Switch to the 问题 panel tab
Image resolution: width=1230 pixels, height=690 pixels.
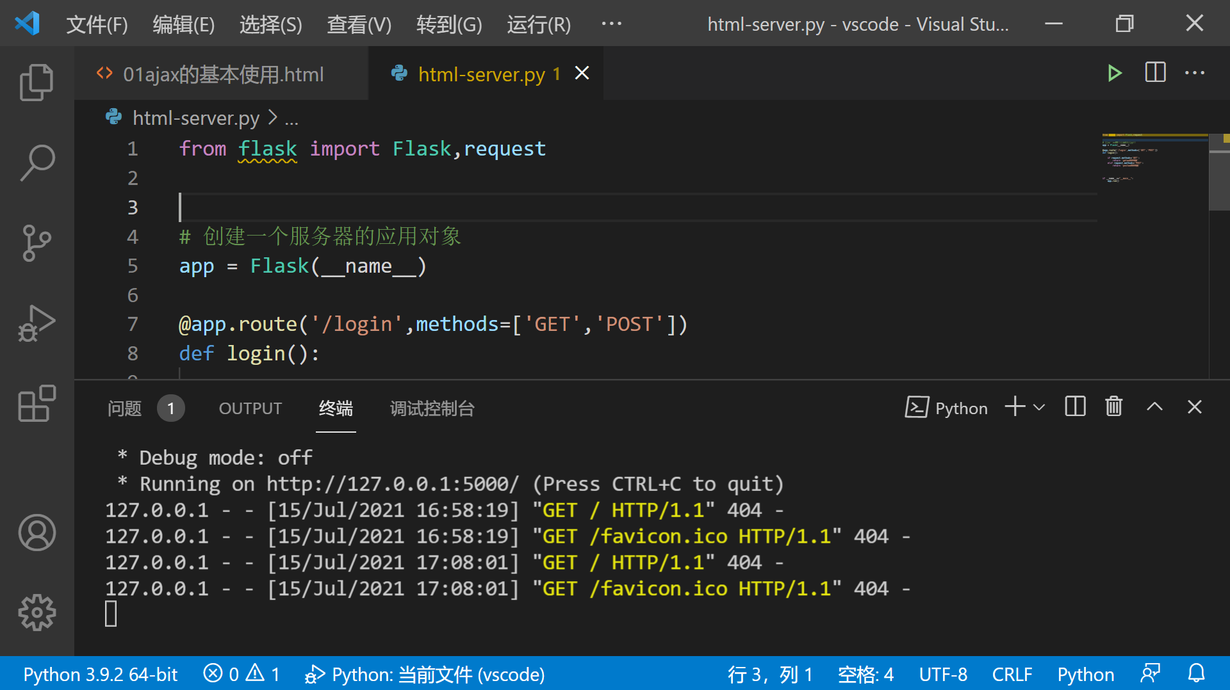124,408
